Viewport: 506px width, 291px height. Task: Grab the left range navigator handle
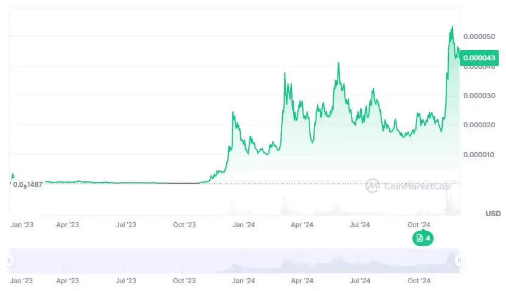coord(9,261)
